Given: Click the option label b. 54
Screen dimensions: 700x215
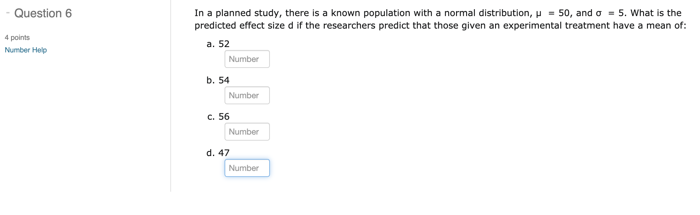Looking at the screenshot, I should tap(218, 80).
